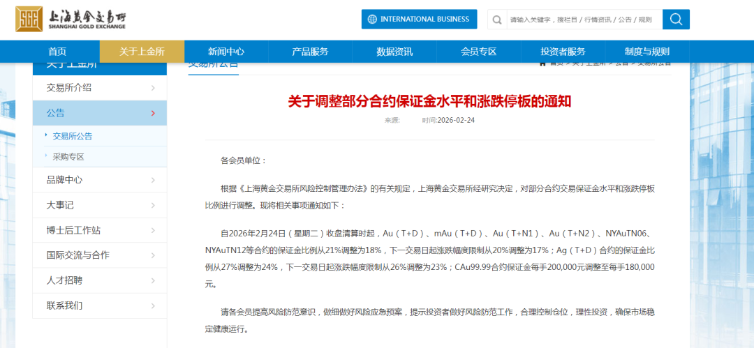Viewport: 754px width, 348px height.
Task: Click the text 上海黄金交易所风险控制管理办法
Action: (305, 189)
